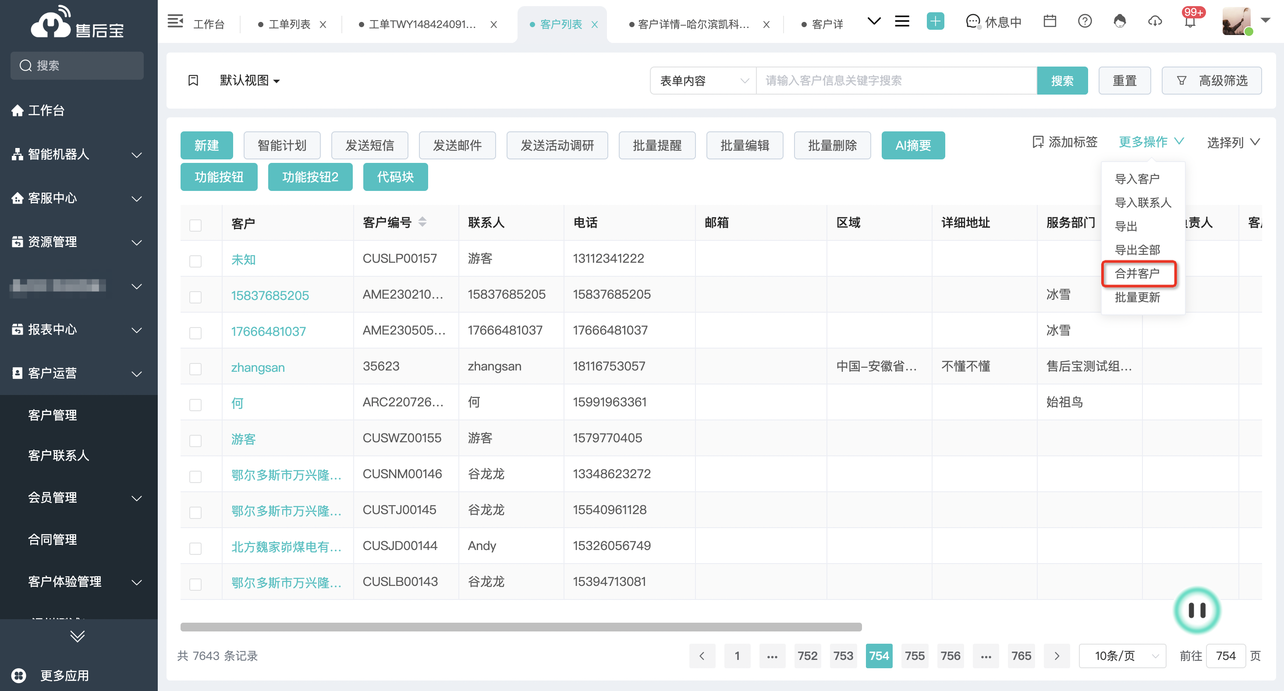1284x691 pixels.
Task: Click the table horizontal scrollbar
Action: [x=521, y=627]
